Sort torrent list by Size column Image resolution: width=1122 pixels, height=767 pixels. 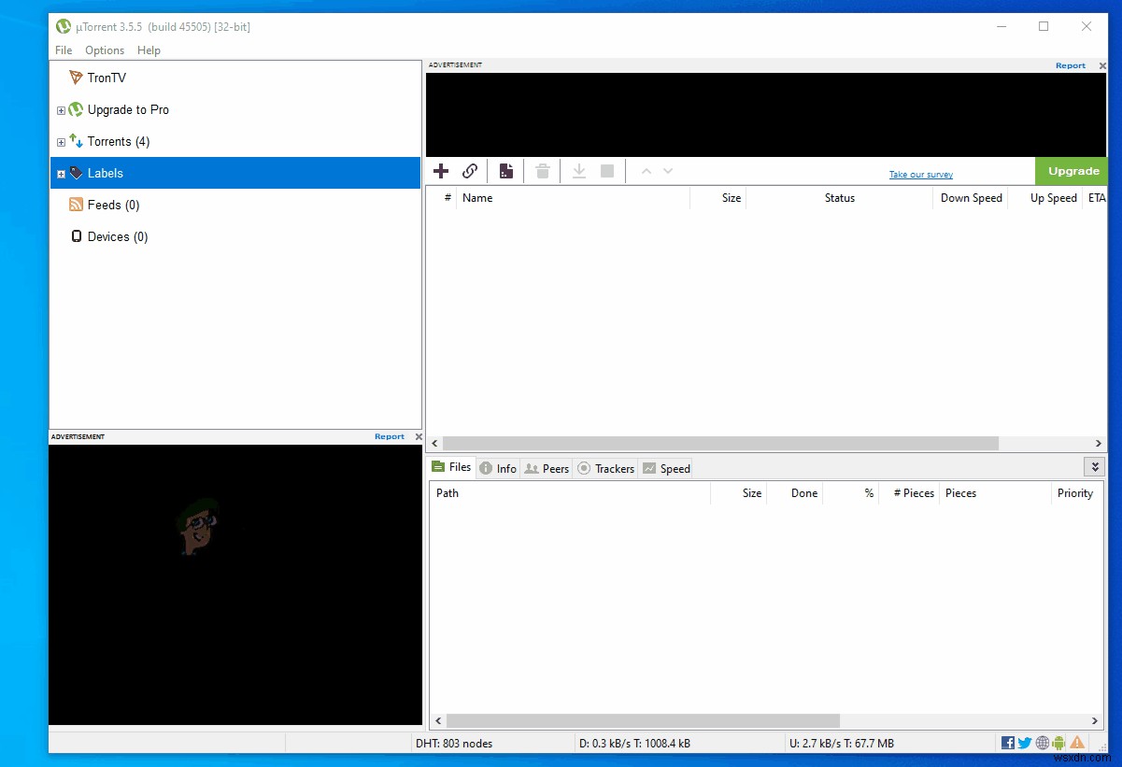(x=717, y=198)
